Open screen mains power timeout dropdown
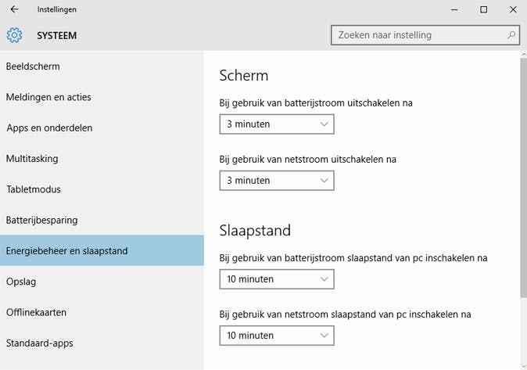Screen dimensions: 527x370 277,180
